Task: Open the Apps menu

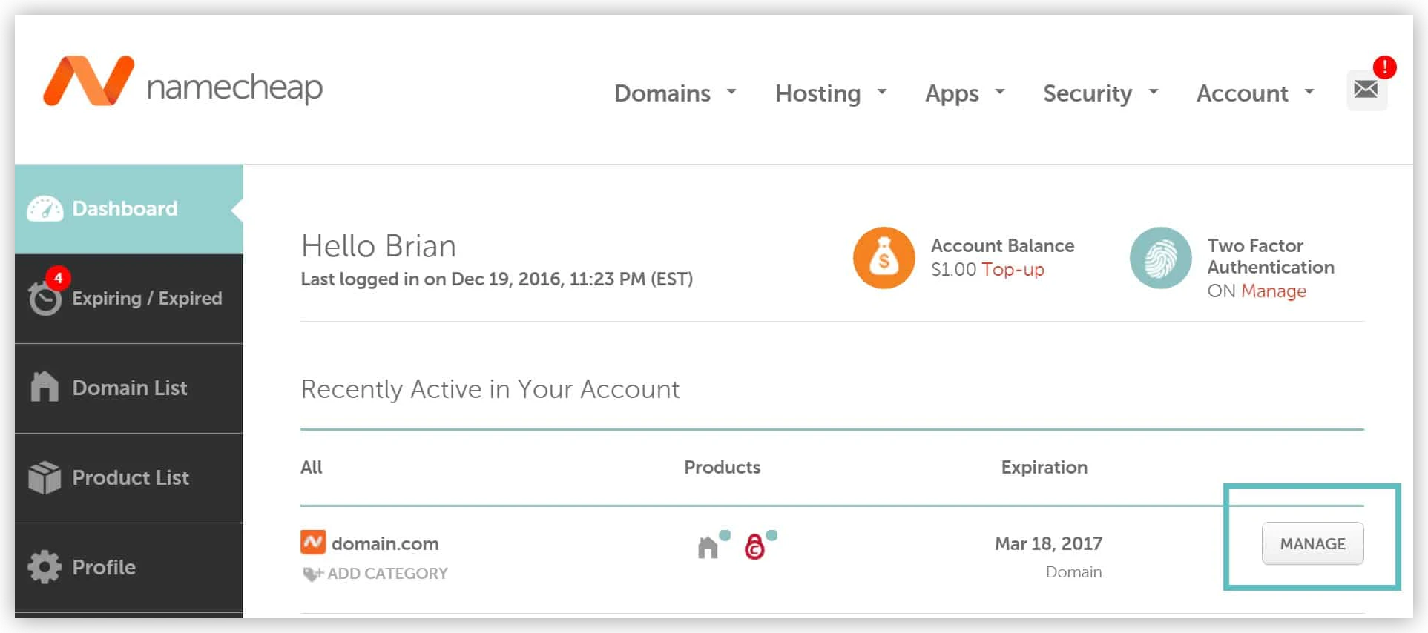Action: click(964, 93)
